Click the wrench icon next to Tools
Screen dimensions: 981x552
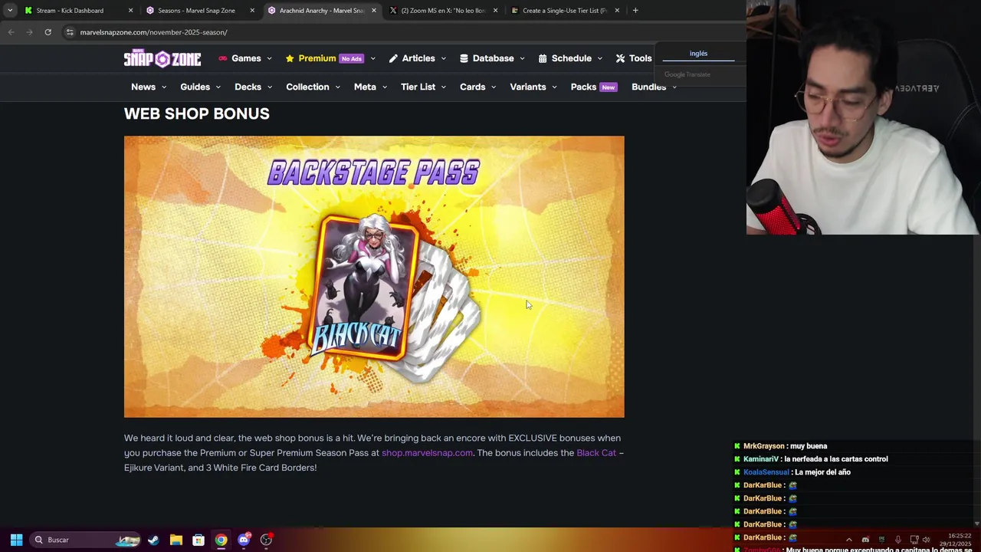coord(621,58)
